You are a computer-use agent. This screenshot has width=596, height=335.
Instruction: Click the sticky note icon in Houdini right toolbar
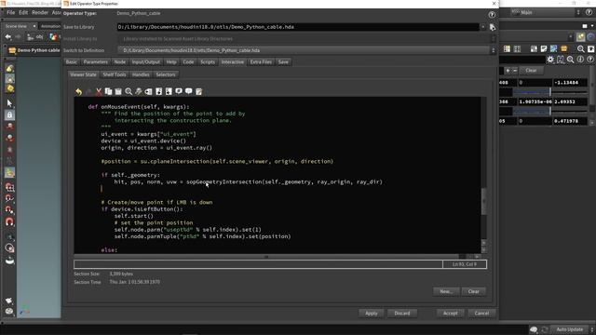pos(544,49)
